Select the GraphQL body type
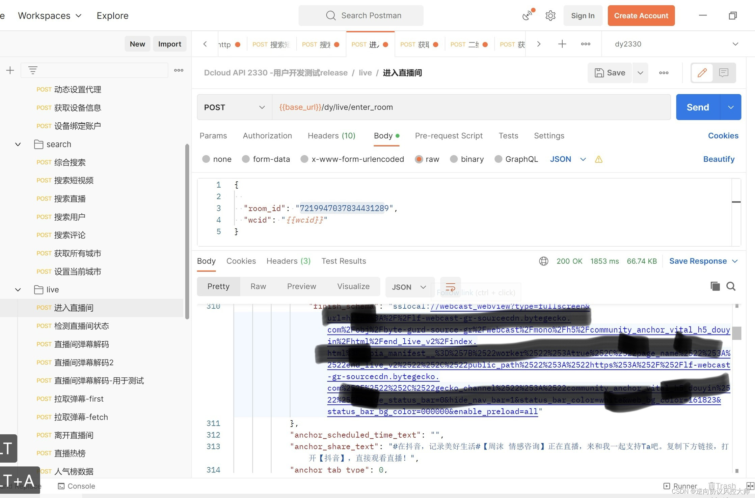The height and width of the screenshot is (498, 755). coord(498,159)
